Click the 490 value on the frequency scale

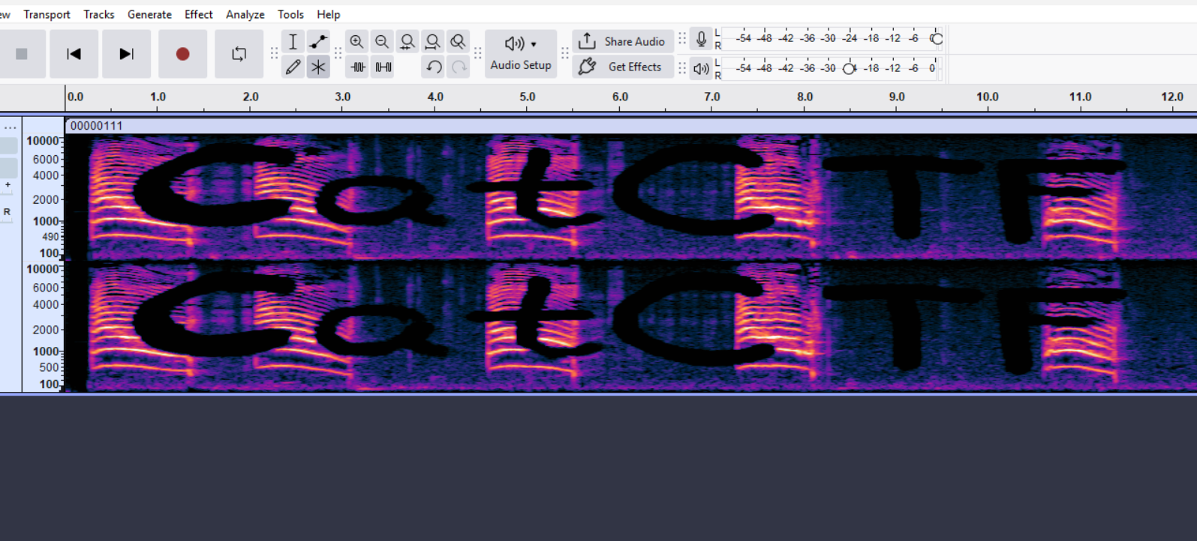50,237
